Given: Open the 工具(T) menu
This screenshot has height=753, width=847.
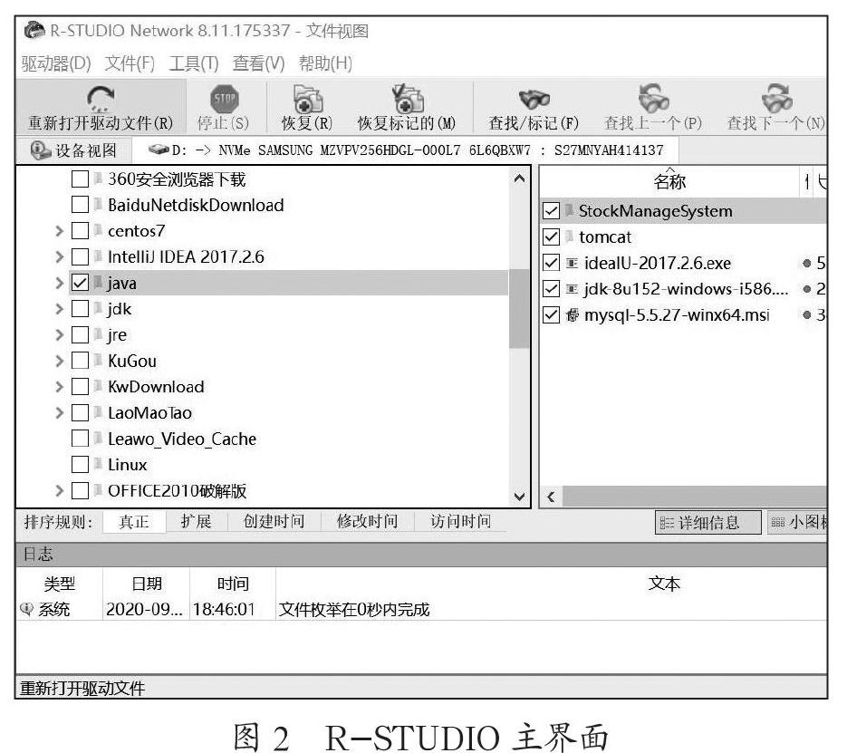Looking at the screenshot, I should 193,63.
